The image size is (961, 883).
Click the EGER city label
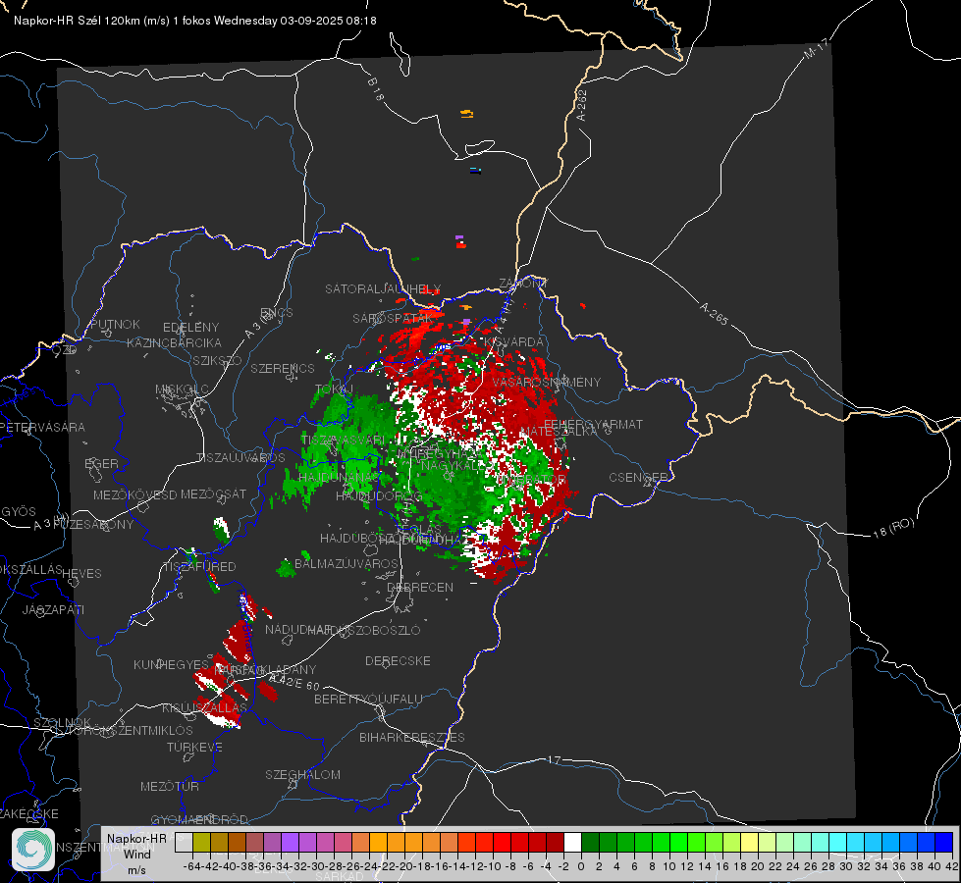point(101,463)
